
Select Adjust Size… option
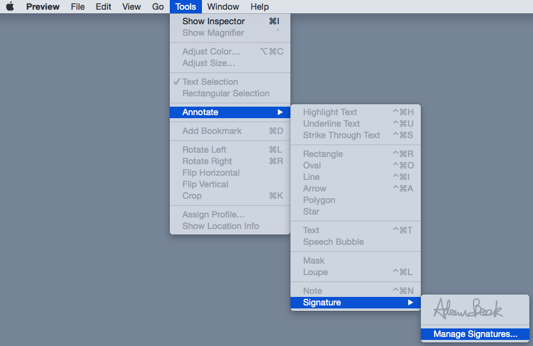coord(230,63)
